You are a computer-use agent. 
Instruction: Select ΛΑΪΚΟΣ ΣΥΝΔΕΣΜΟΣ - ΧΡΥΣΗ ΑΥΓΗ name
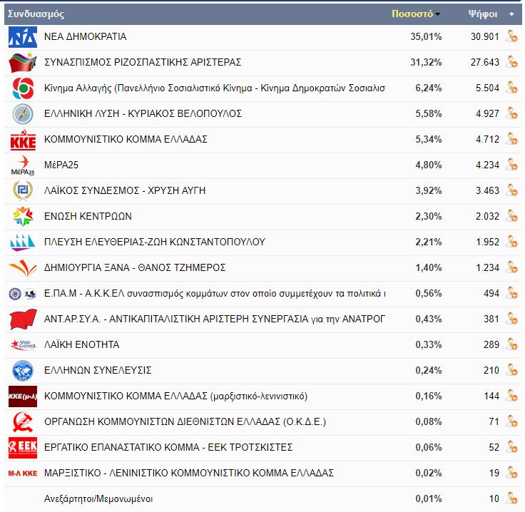point(125,190)
